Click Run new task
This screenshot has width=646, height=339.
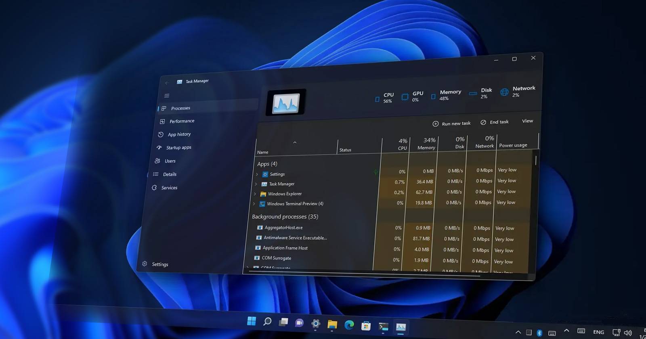click(x=451, y=123)
